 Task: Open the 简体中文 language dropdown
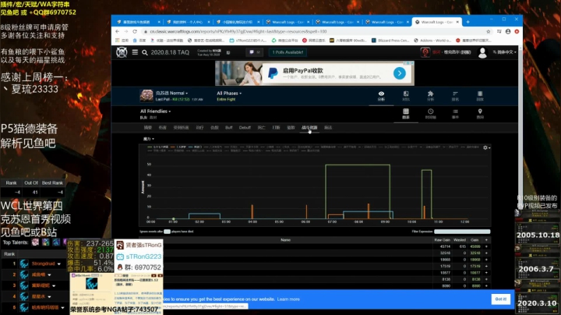pos(504,52)
